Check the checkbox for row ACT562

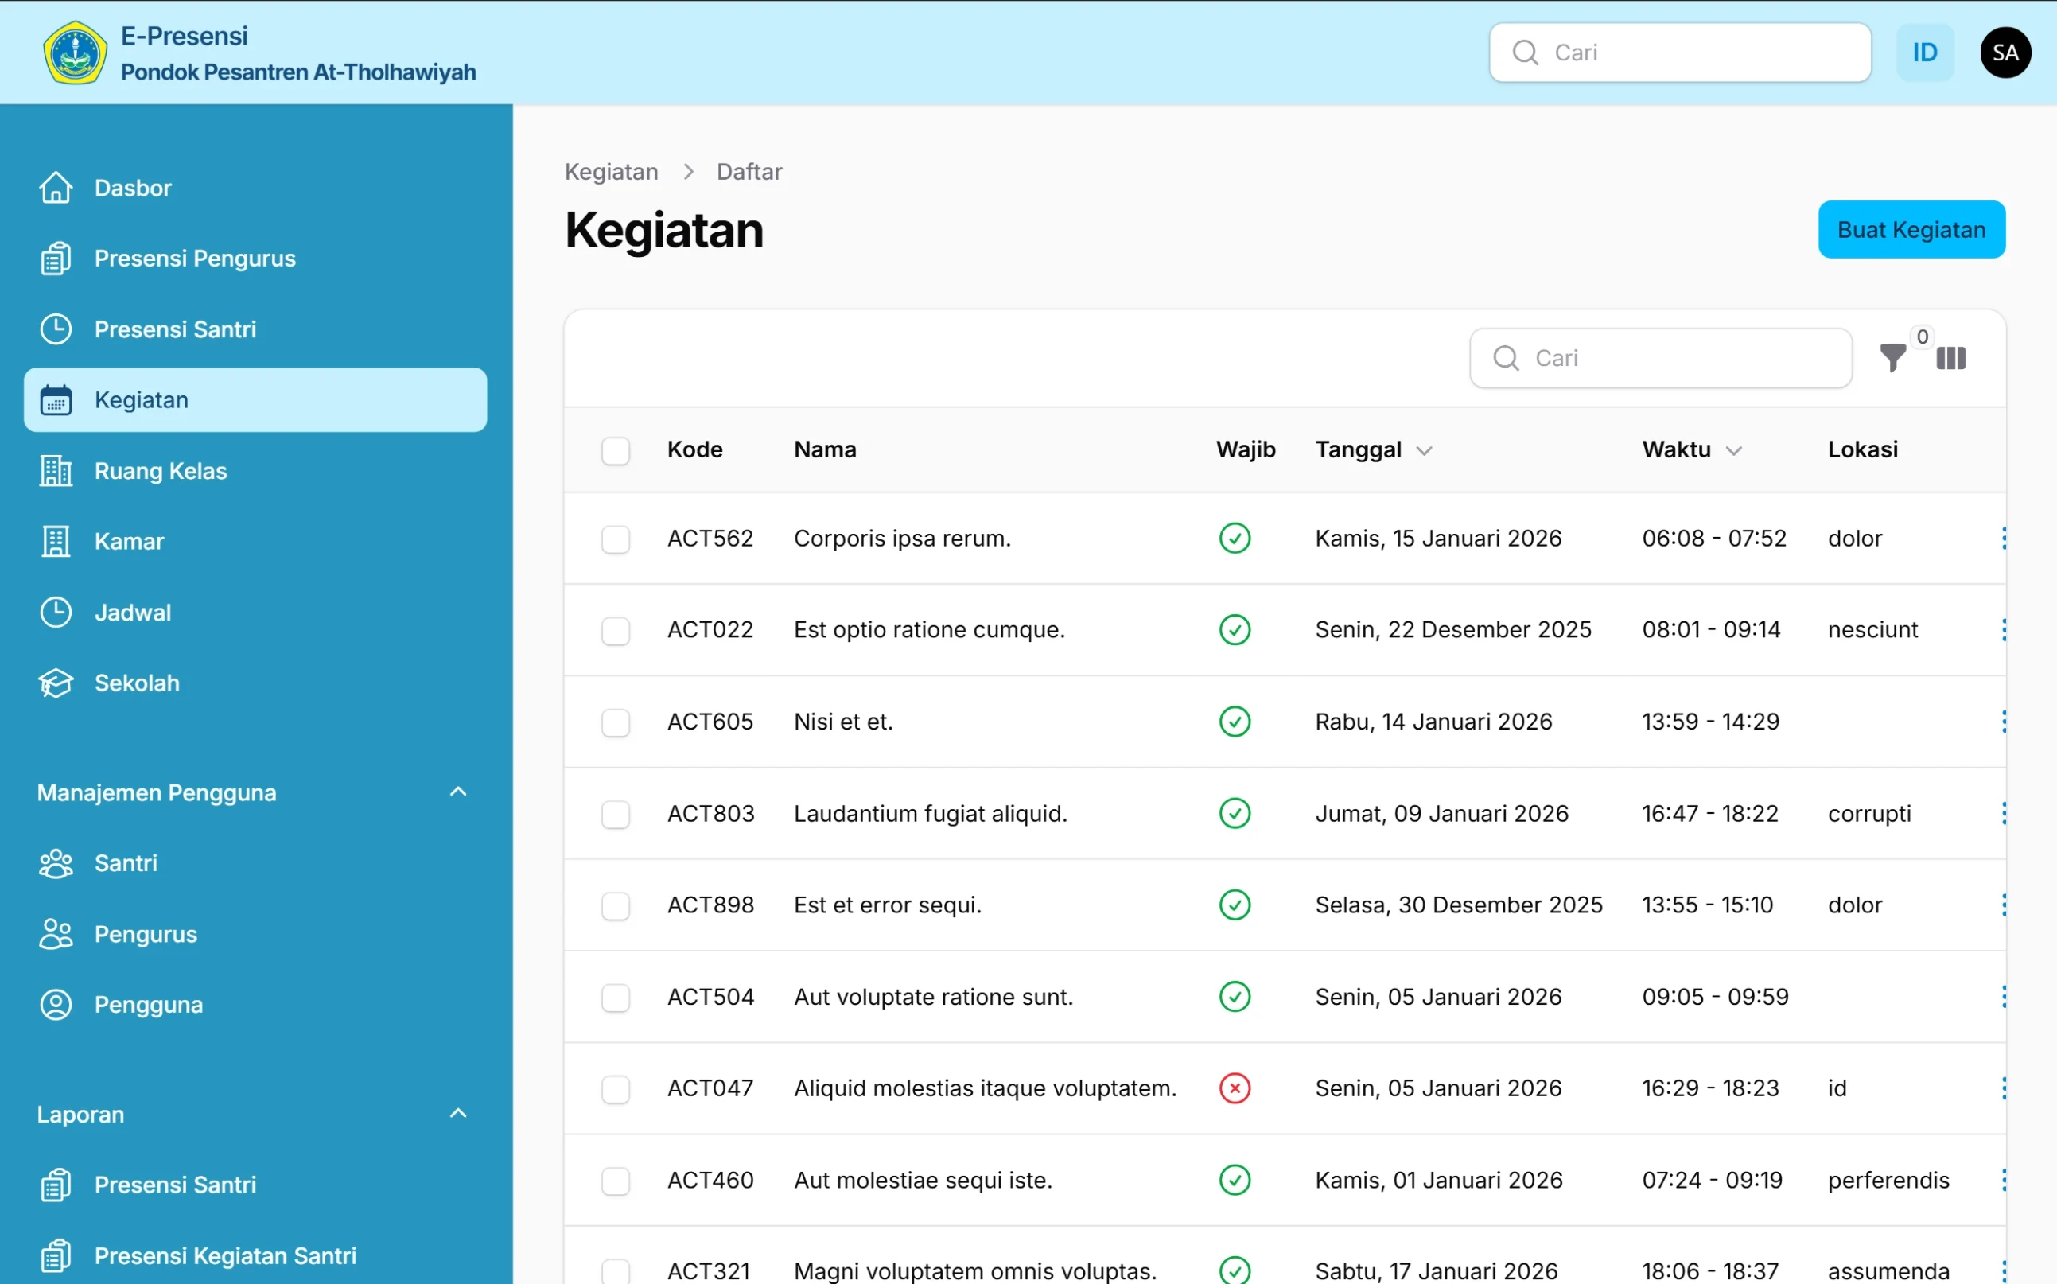click(616, 539)
